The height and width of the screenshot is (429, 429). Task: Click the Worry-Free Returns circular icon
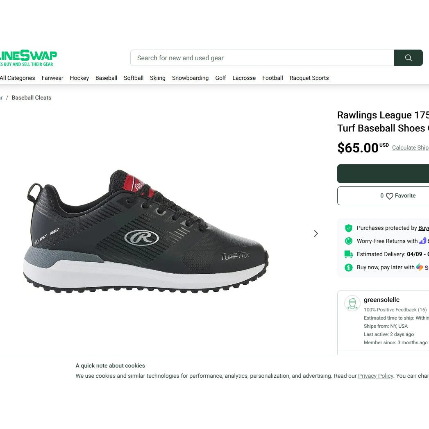tap(348, 241)
